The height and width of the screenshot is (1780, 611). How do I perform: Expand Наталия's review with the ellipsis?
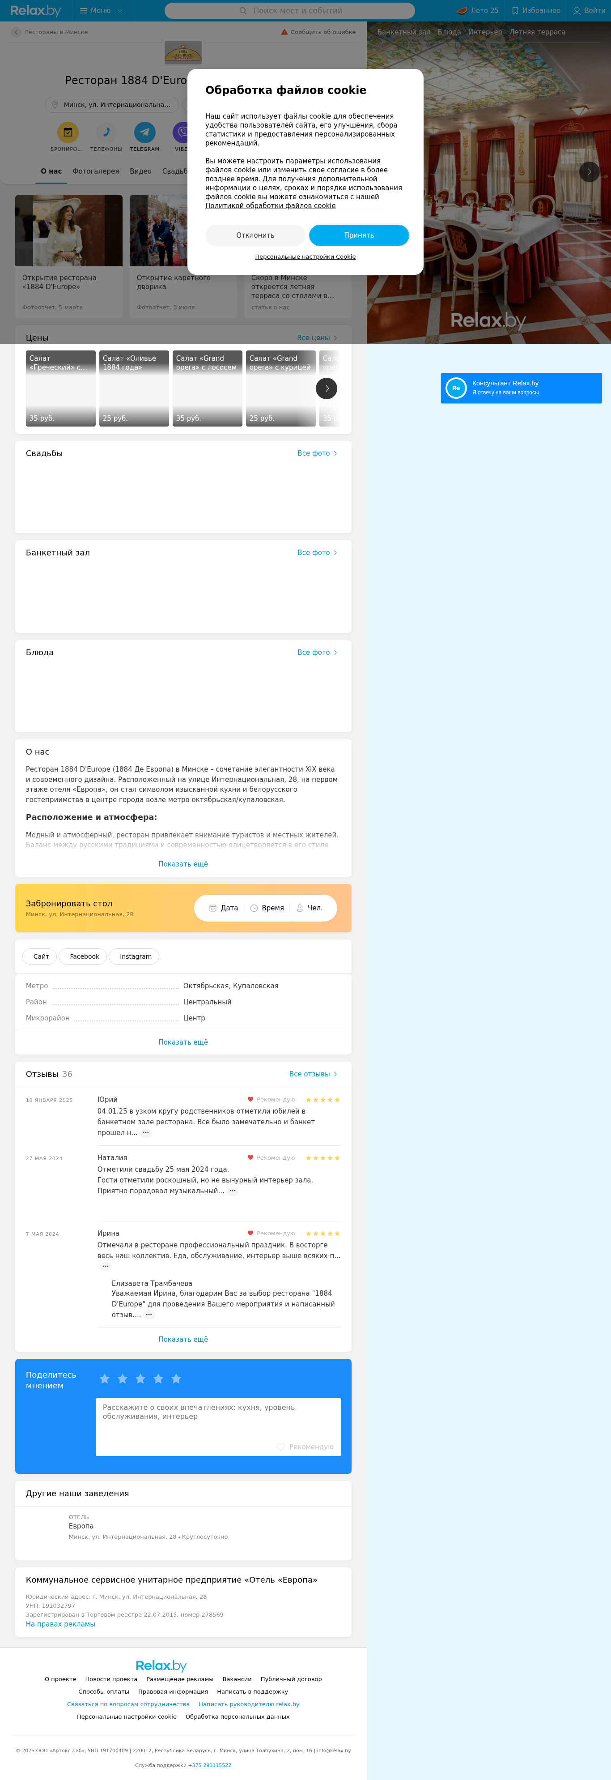click(233, 1191)
